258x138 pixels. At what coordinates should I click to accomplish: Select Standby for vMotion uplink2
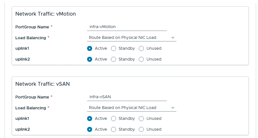click(x=114, y=59)
